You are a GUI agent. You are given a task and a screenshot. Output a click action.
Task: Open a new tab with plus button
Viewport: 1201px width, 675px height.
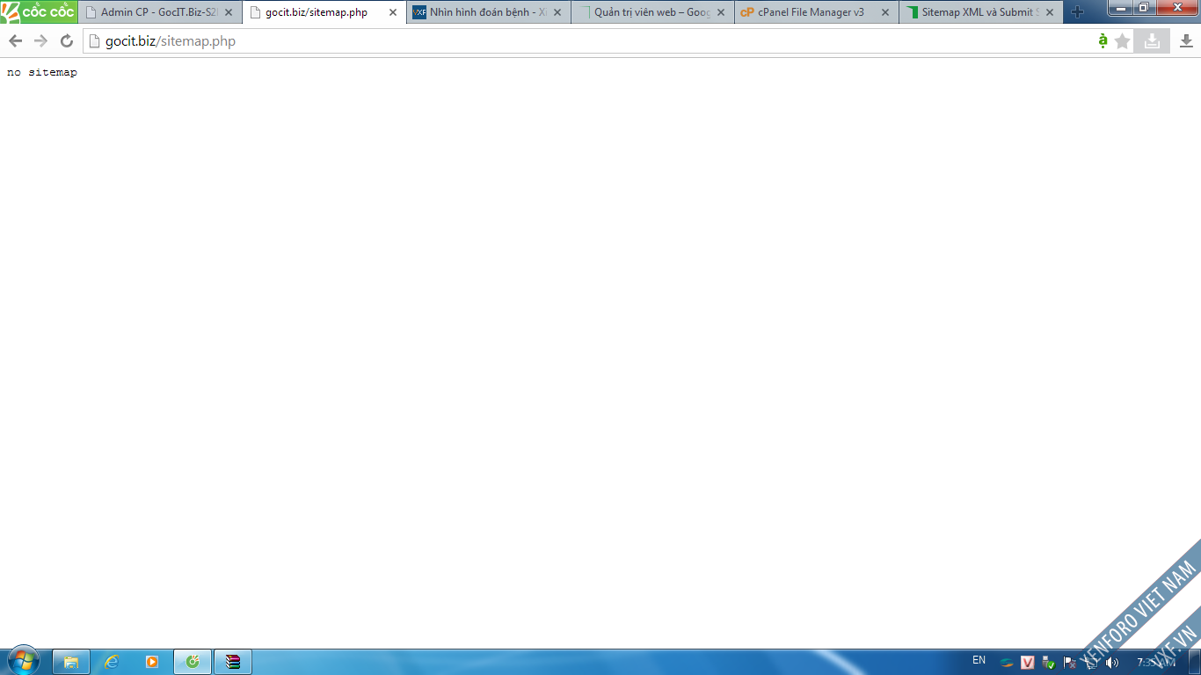(x=1077, y=12)
